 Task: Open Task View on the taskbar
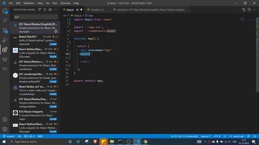coord(78,141)
